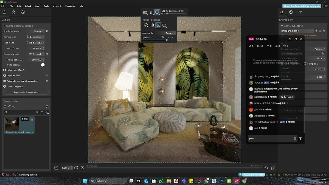Select the walking person navigation mode icon
The height and width of the screenshot is (185, 329).
(151, 12)
